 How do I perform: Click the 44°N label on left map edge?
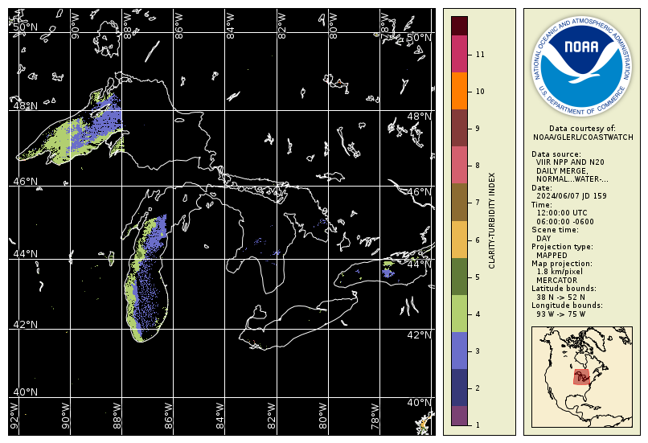pyautogui.click(x=25, y=254)
